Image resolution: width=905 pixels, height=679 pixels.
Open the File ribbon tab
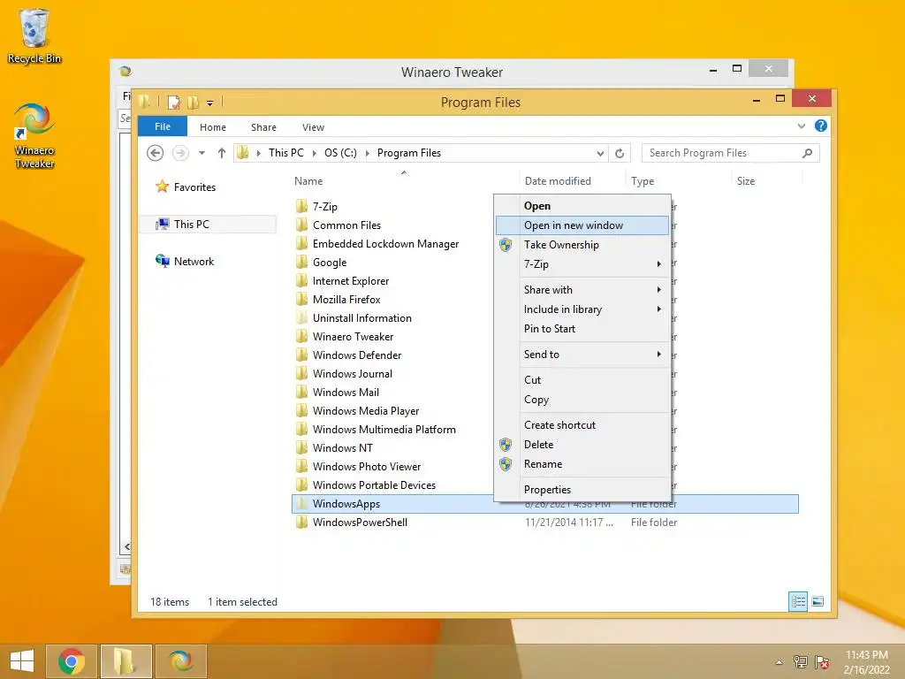[x=163, y=126]
